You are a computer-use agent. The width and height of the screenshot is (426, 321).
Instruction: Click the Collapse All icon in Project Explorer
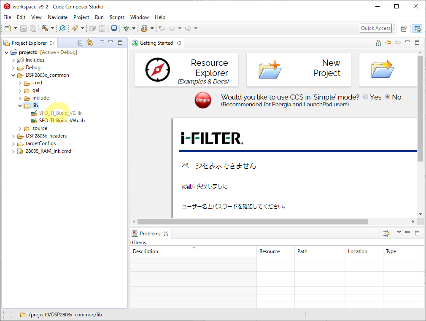coord(80,43)
